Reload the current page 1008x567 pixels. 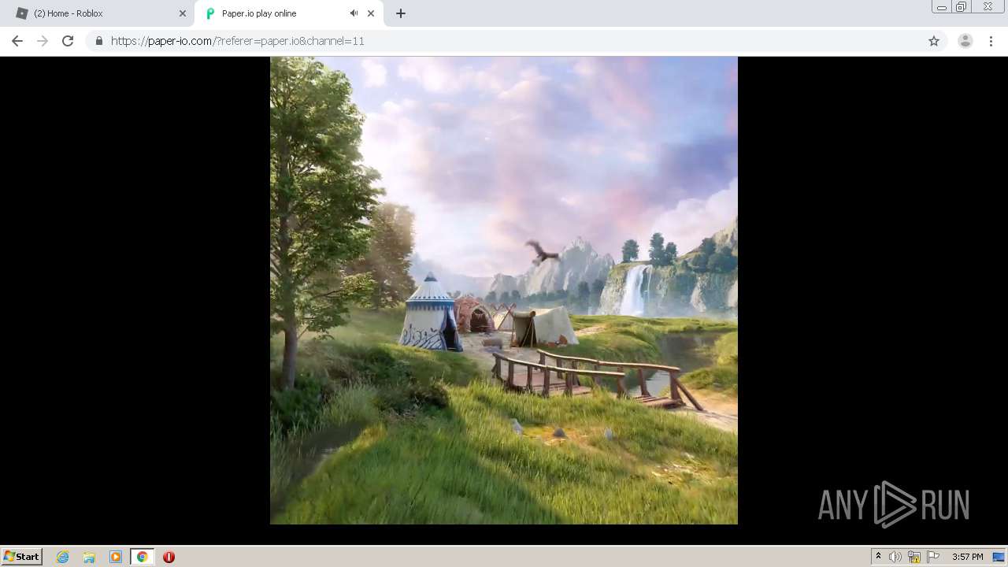68,41
